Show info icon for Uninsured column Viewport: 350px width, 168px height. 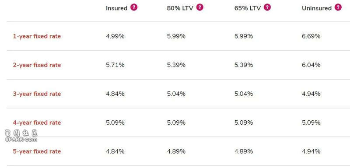tap(338, 7)
